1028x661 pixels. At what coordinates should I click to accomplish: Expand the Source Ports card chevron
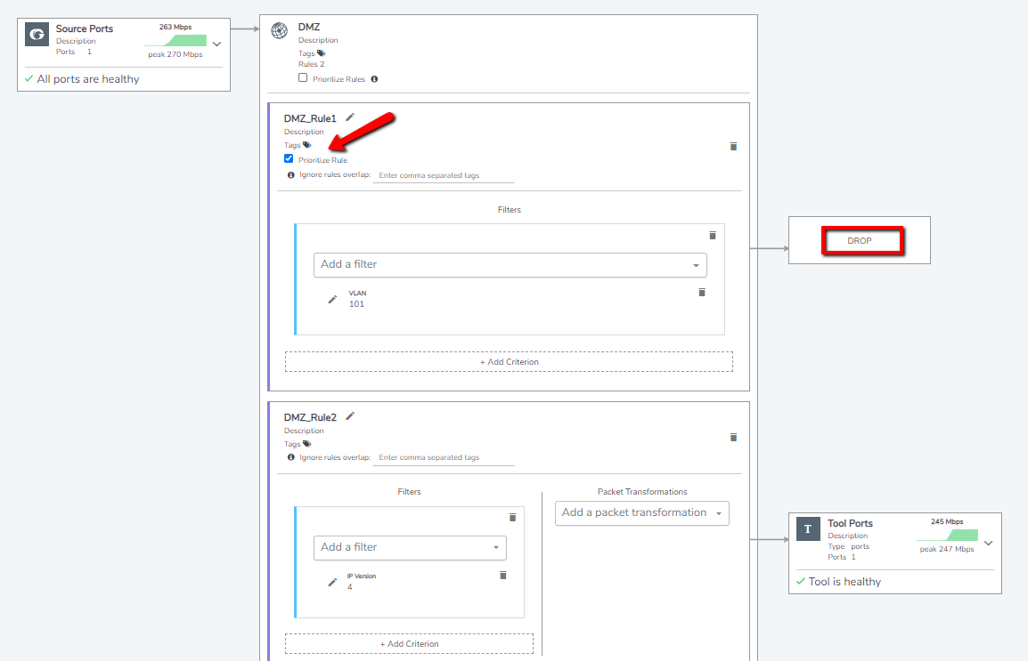216,44
